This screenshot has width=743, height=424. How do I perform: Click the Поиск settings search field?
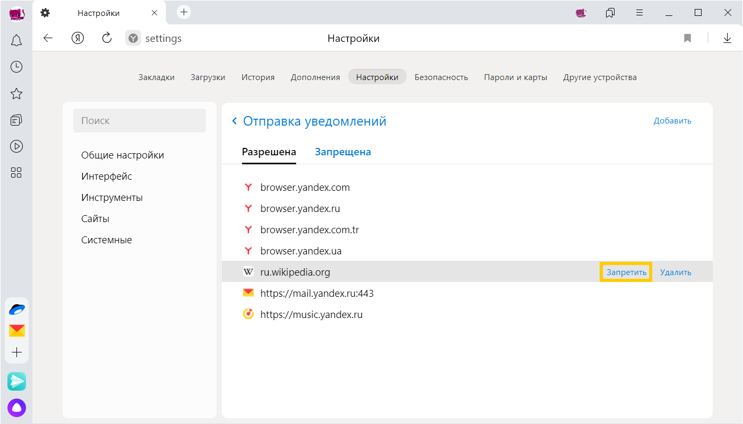(x=140, y=120)
